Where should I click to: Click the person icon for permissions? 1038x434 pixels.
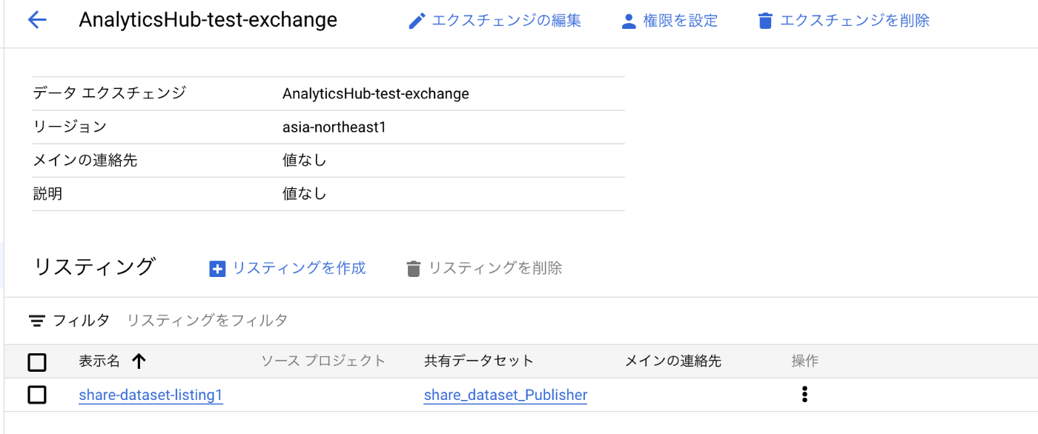629,21
